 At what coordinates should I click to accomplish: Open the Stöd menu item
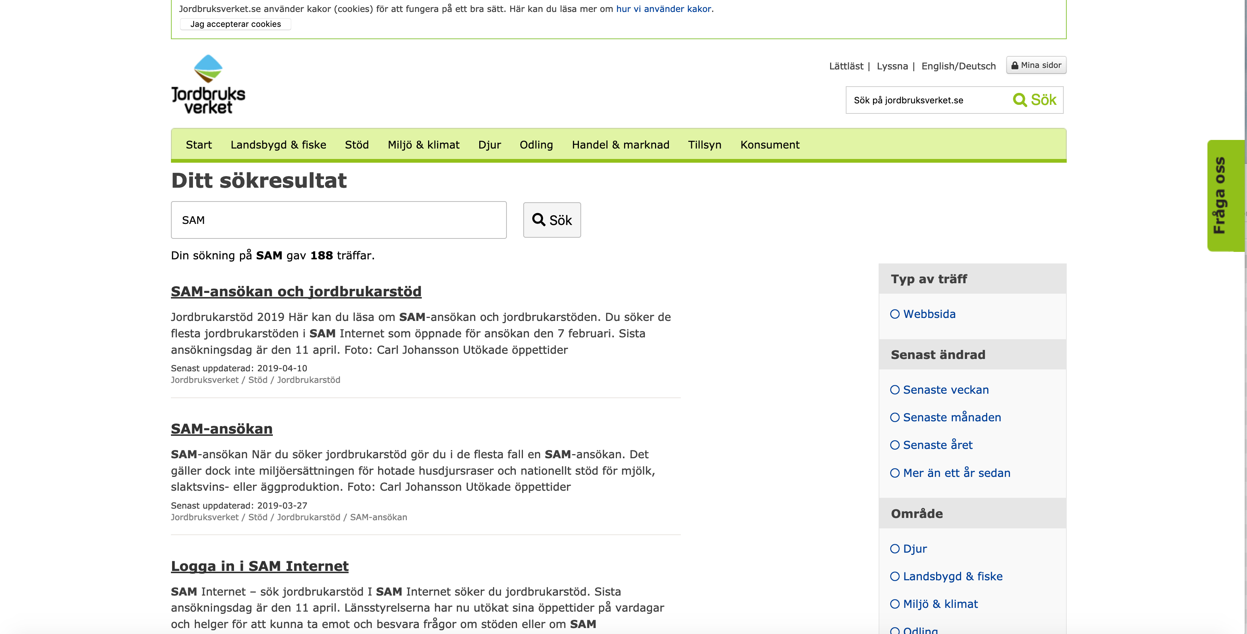[x=357, y=145]
